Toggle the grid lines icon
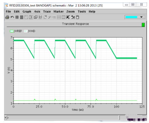 [x=17, y=17]
